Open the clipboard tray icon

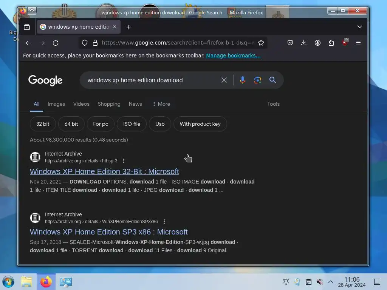[308, 282]
